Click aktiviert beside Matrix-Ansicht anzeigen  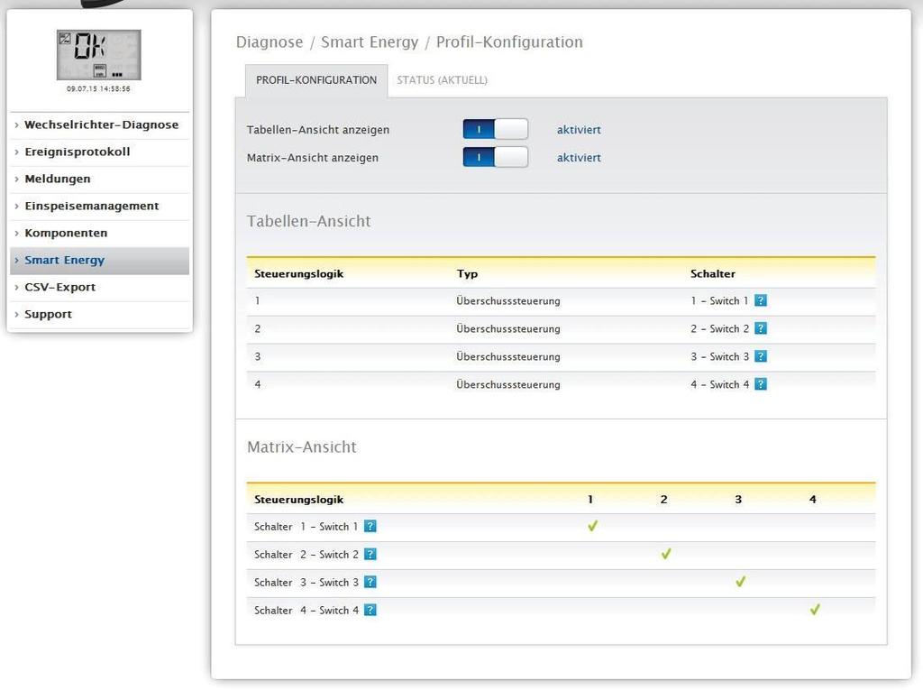point(579,158)
